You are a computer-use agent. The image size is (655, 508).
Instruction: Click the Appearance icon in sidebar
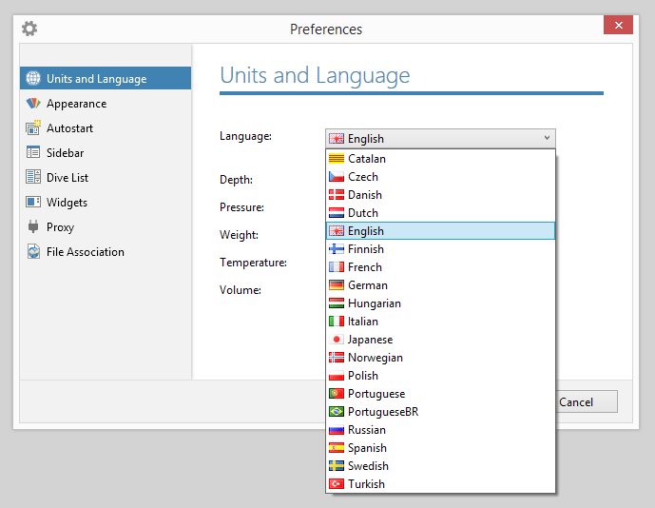point(33,104)
